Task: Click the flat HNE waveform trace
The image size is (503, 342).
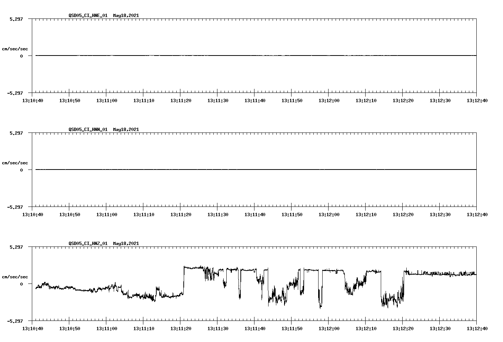Action: point(222,56)
